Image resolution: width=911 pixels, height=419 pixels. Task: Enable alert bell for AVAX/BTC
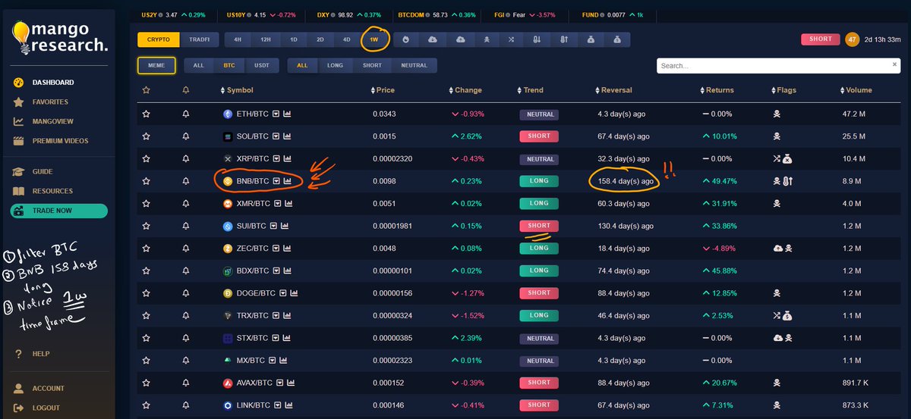point(186,383)
